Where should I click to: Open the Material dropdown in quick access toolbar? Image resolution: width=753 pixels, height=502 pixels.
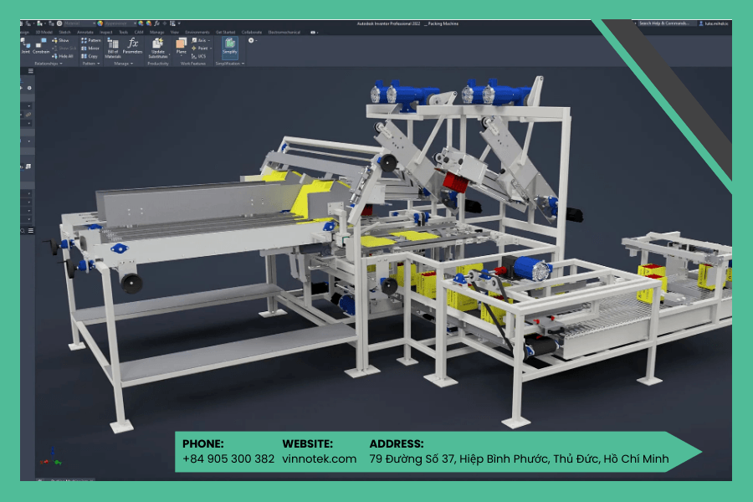point(79,23)
